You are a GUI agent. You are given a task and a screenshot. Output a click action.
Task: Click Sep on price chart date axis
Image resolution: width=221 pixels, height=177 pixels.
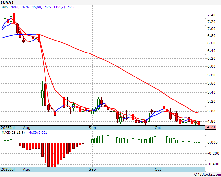pyautogui.click(x=92, y=128)
